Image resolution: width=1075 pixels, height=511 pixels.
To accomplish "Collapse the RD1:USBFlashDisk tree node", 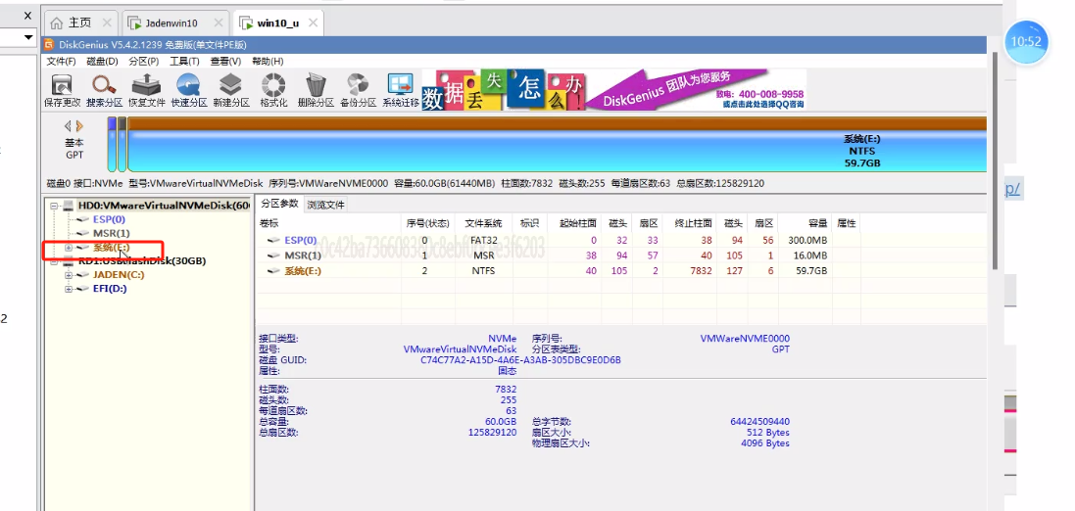I will click(54, 261).
